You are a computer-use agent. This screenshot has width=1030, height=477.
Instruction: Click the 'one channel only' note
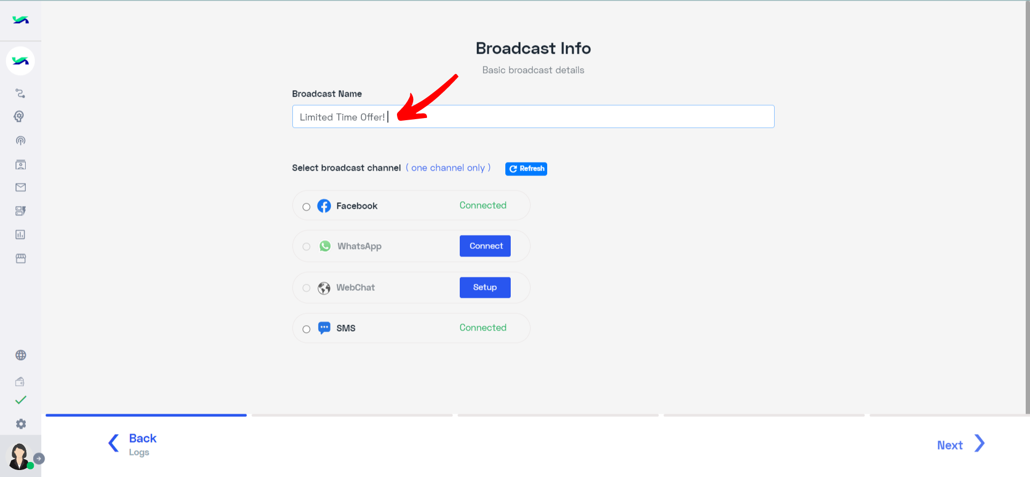[448, 168]
